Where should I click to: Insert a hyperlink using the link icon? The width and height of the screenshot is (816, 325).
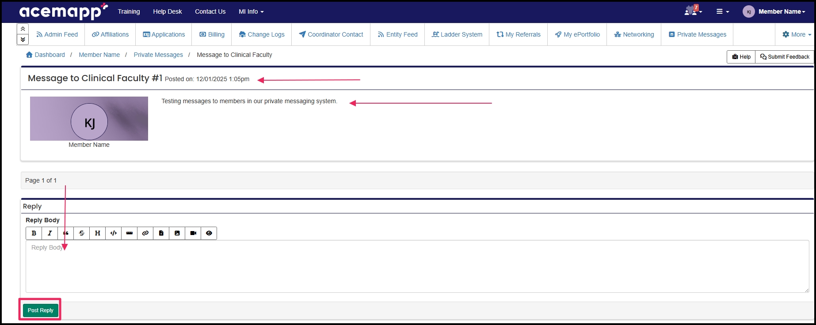(145, 233)
